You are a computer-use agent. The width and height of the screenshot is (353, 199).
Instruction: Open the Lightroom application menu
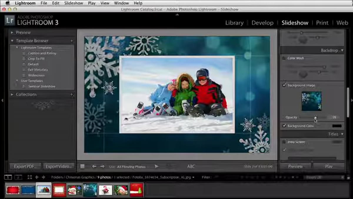pyautogui.click(x=25, y=3)
